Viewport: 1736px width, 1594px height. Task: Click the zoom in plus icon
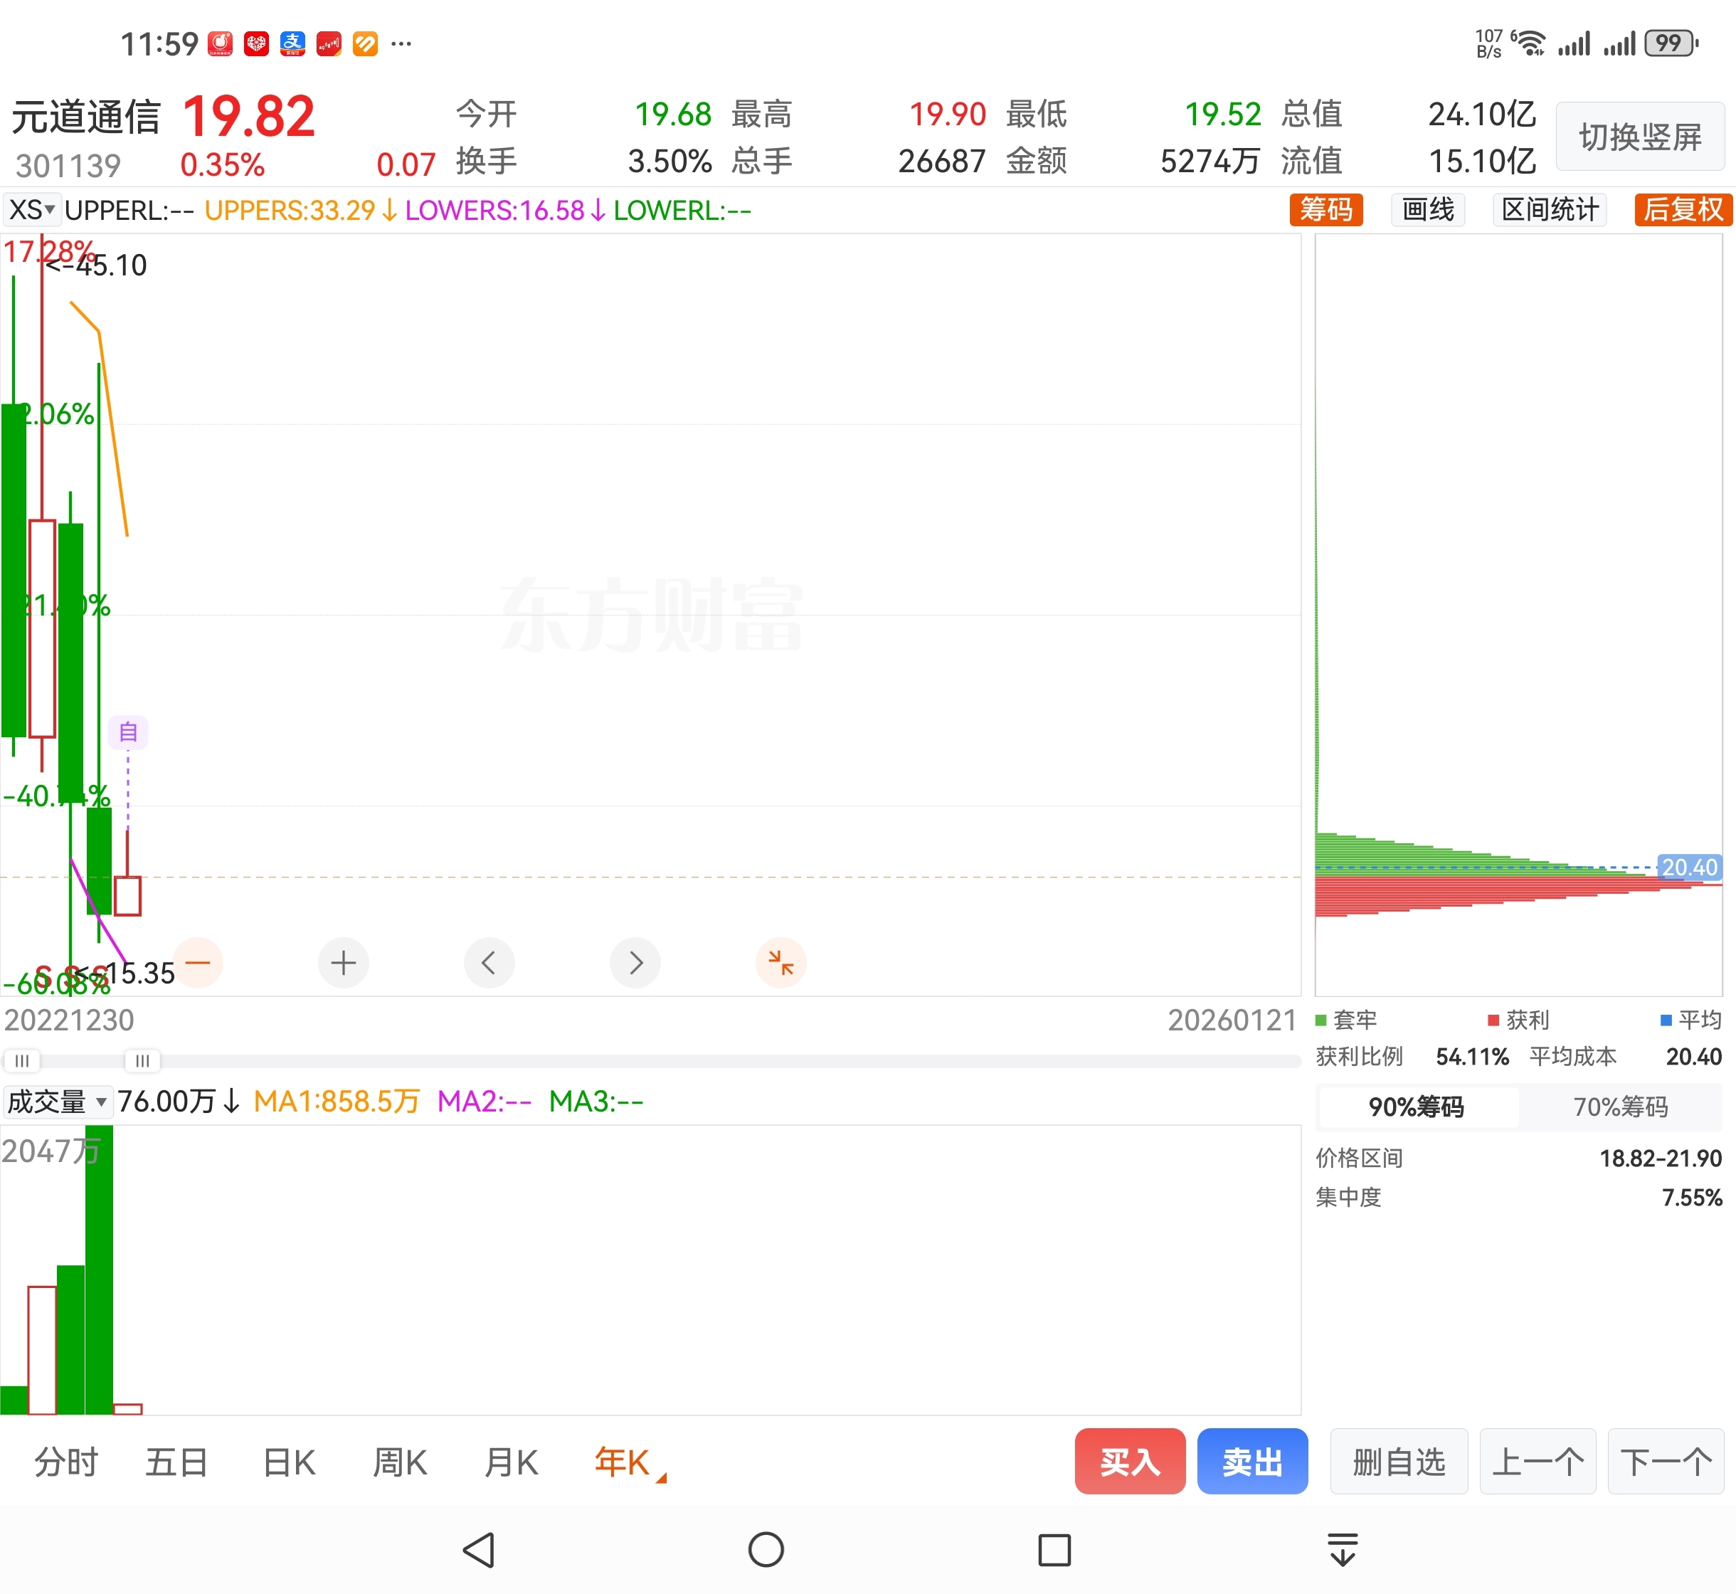pos(343,963)
